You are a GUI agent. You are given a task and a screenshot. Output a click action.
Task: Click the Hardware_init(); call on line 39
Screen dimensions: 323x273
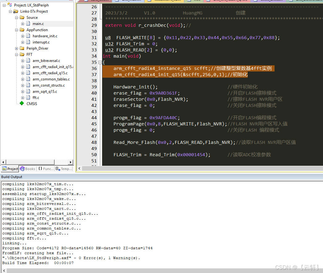(135, 87)
